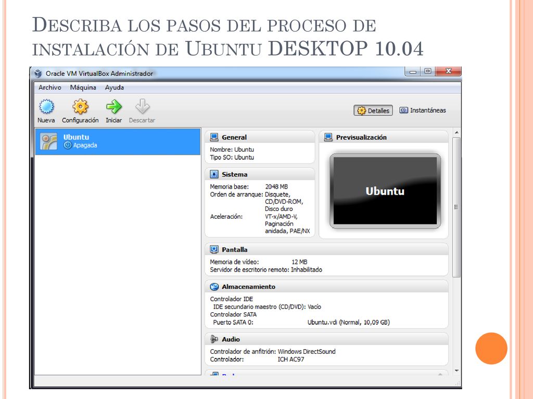Click the details pane scrollbar thumb
This screenshot has height=399, width=533.
tap(456, 207)
